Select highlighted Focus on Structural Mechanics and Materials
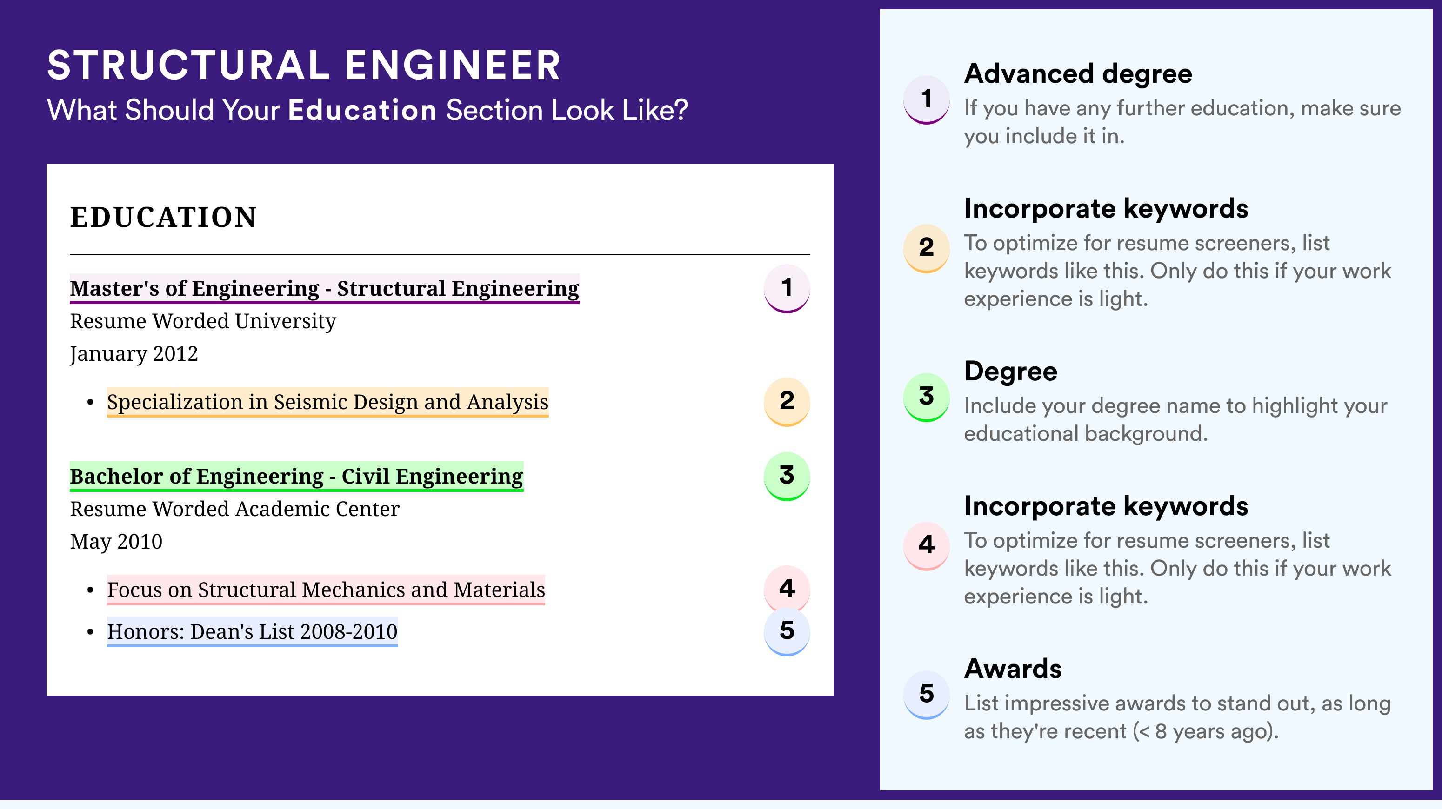This screenshot has height=809, width=1442. 326,590
